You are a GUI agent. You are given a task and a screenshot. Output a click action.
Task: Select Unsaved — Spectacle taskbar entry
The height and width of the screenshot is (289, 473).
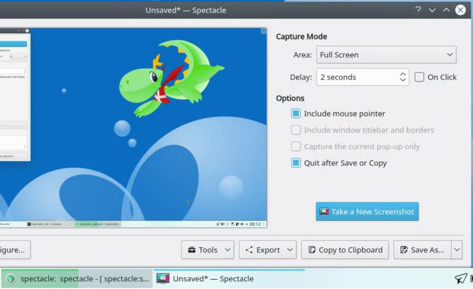(x=229, y=279)
